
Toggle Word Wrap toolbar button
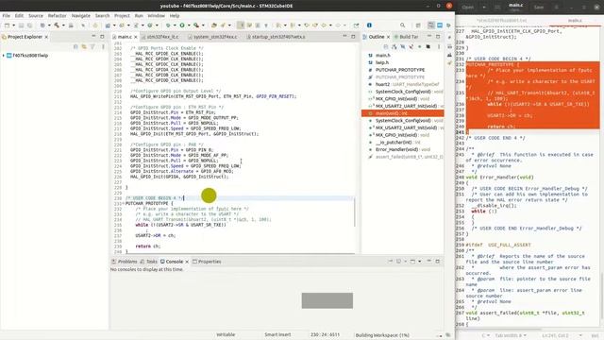pos(249,25)
